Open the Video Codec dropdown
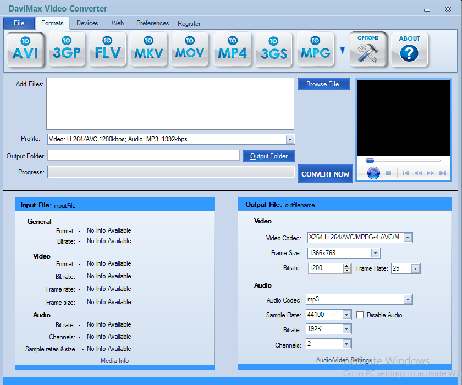 click(408, 238)
